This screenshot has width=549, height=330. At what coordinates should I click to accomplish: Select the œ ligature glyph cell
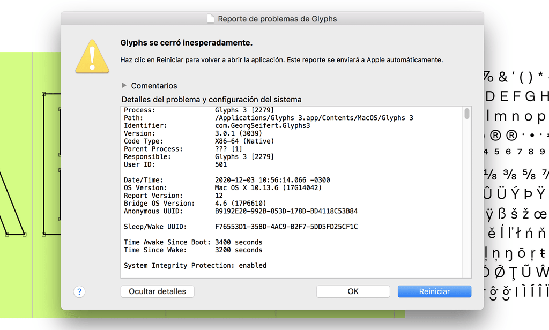[x=539, y=213]
